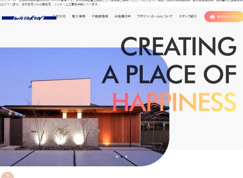
Task: Click the house hero slide image
Action: (85, 107)
